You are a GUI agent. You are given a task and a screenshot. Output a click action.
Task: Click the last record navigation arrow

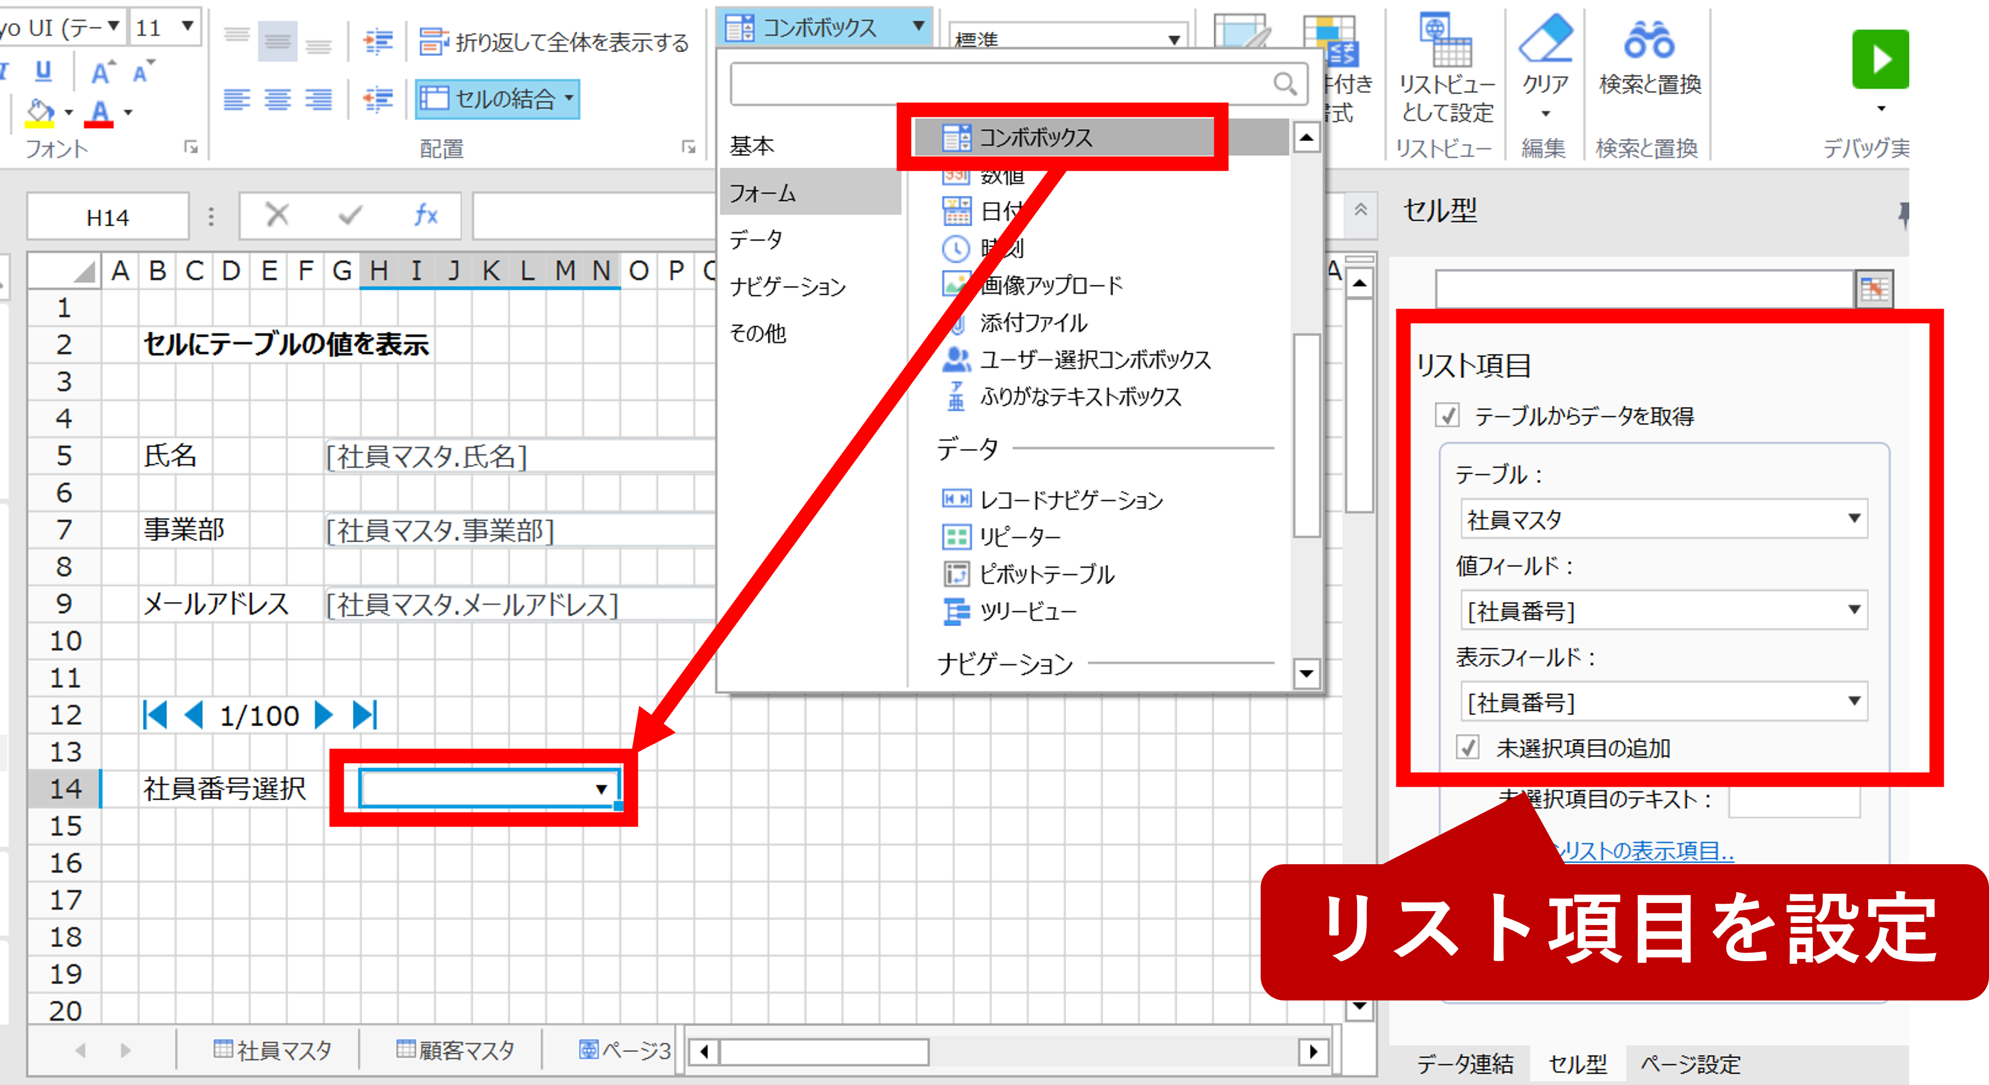pyautogui.click(x=364, y=715)
